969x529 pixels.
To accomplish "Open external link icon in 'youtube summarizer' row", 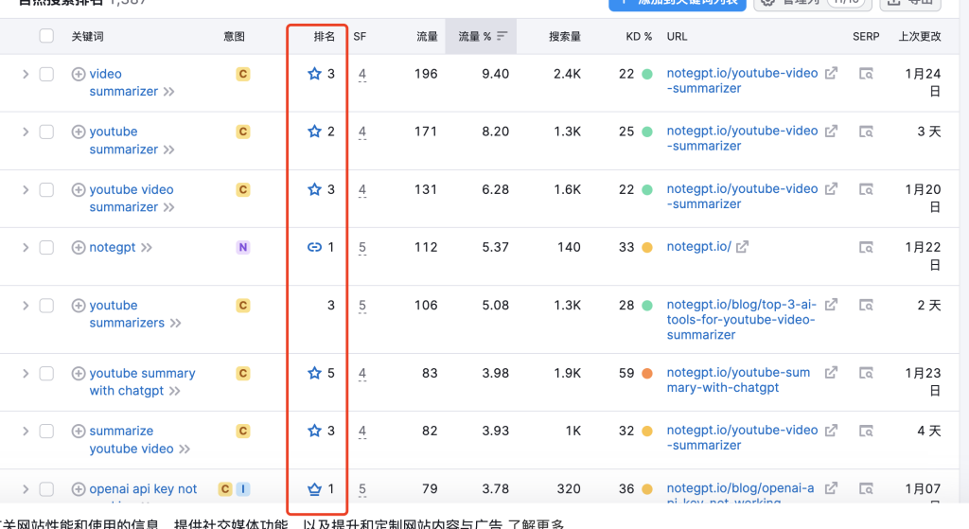I will tap(831, 131).
